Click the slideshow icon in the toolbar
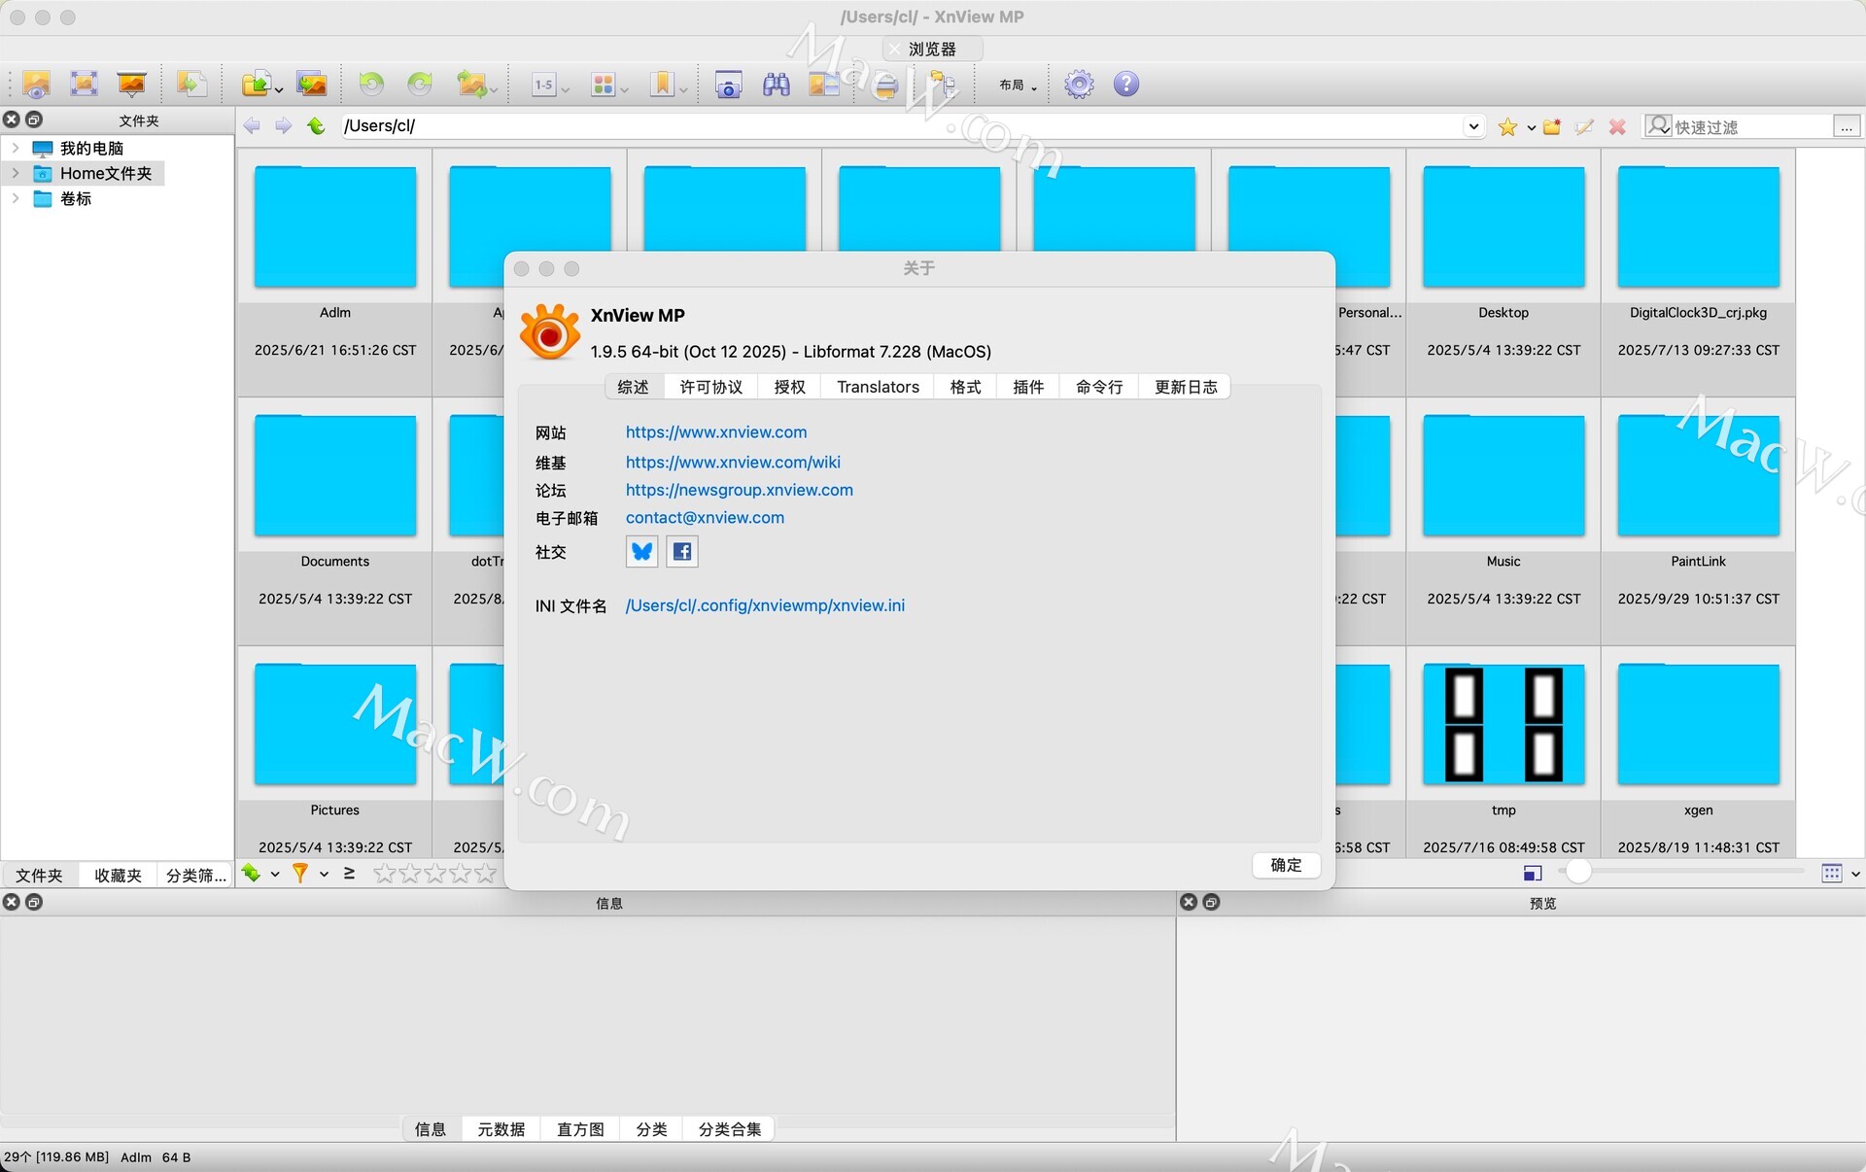1866x1172 pixels. tap(131, 85)
